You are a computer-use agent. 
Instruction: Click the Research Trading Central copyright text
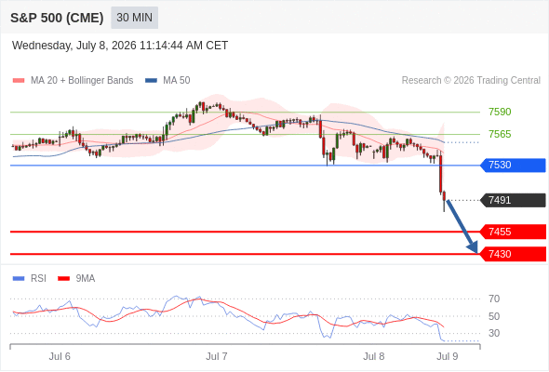[x=471, y=81]
